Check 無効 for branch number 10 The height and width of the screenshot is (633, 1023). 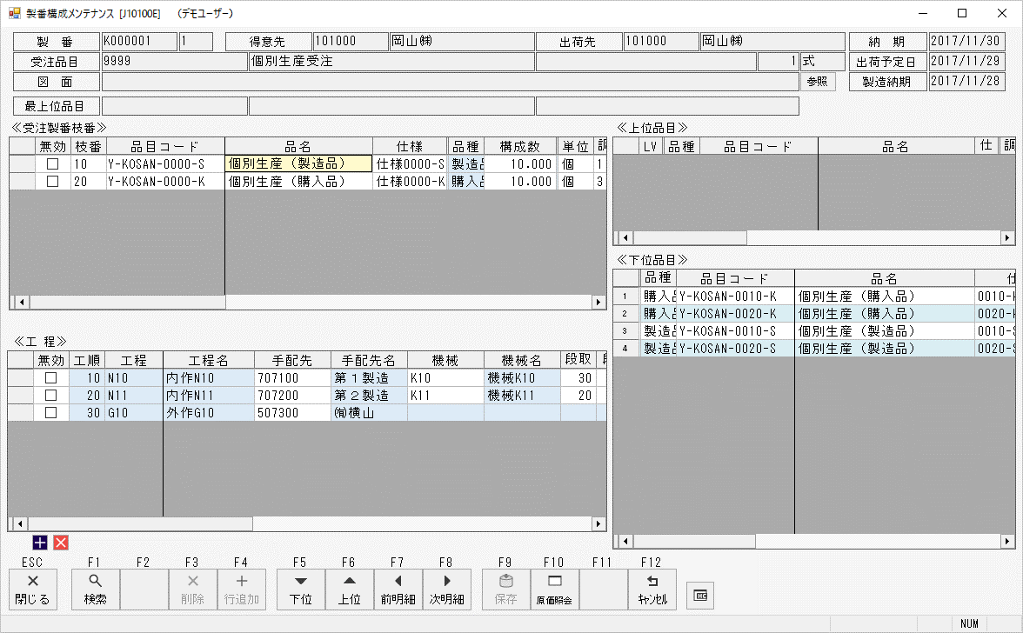point(52,163)
